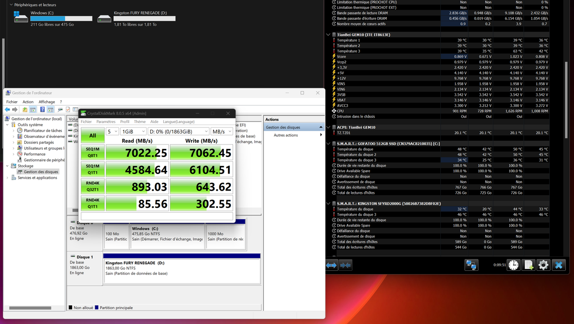The width and height of the screenshot is (574, 324).
Task: Click the Forward arrow in Gestion de l'ordinateur toolbar
Action: 15,110
